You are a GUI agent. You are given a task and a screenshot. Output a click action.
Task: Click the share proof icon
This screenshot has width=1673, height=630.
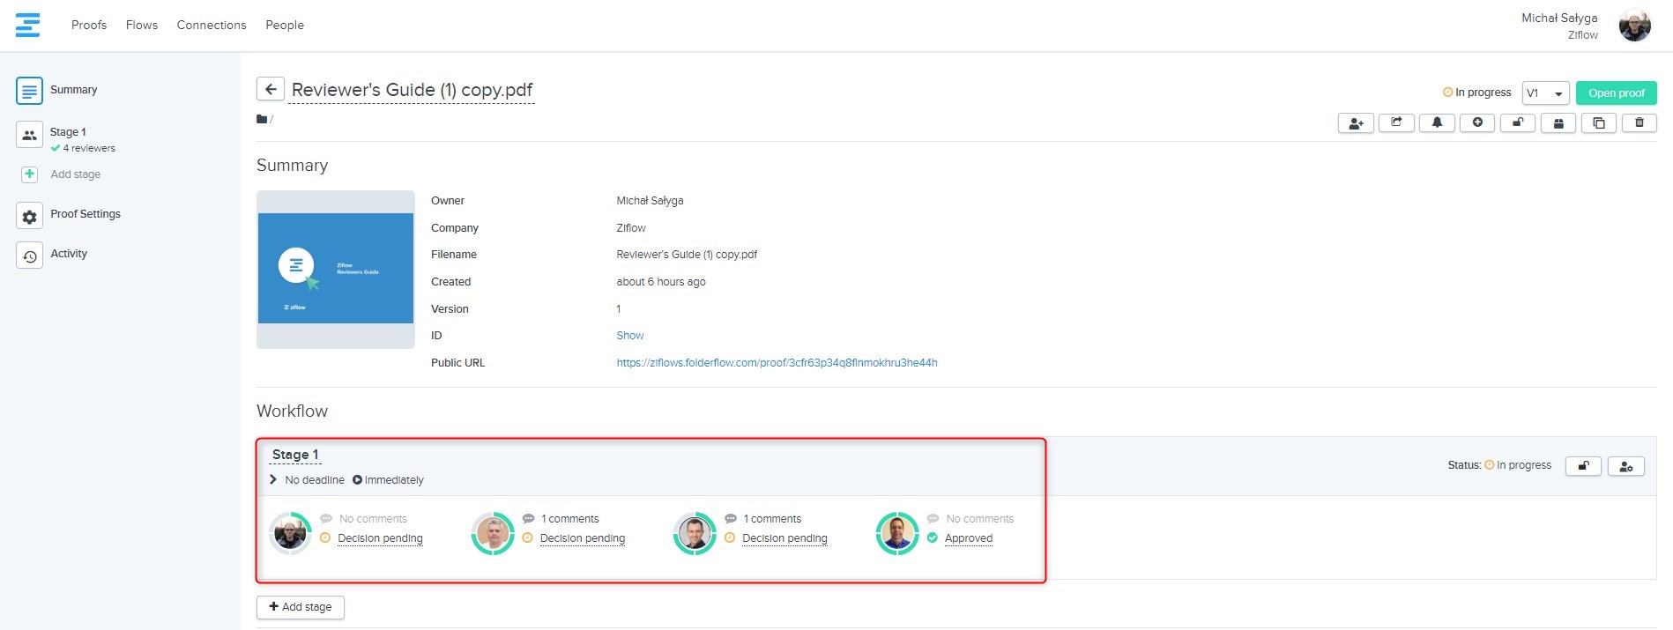(x=1396, y=123)
